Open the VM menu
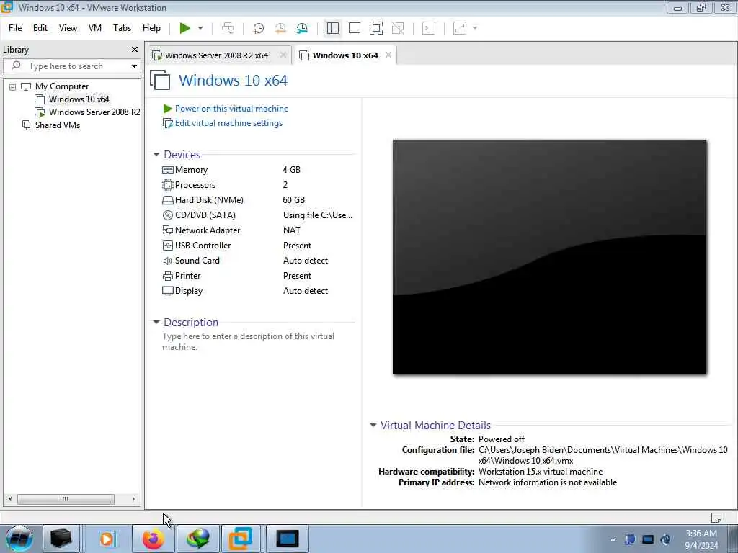738x553 pixels. pos(95,28)
